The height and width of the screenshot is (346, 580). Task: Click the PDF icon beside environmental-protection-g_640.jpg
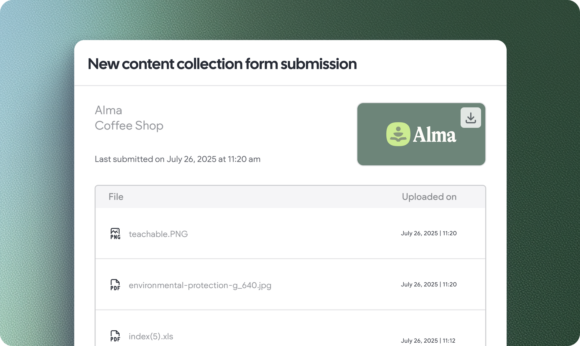[x=115, y=285]
